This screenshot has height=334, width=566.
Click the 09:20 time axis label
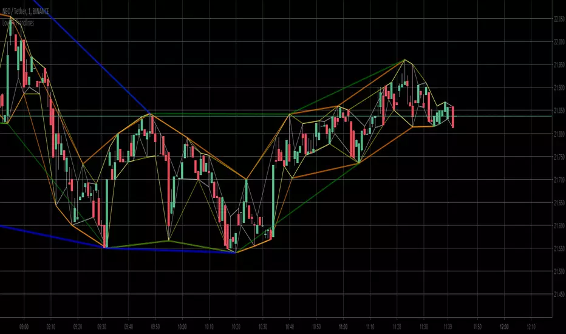tap(78, 327)
